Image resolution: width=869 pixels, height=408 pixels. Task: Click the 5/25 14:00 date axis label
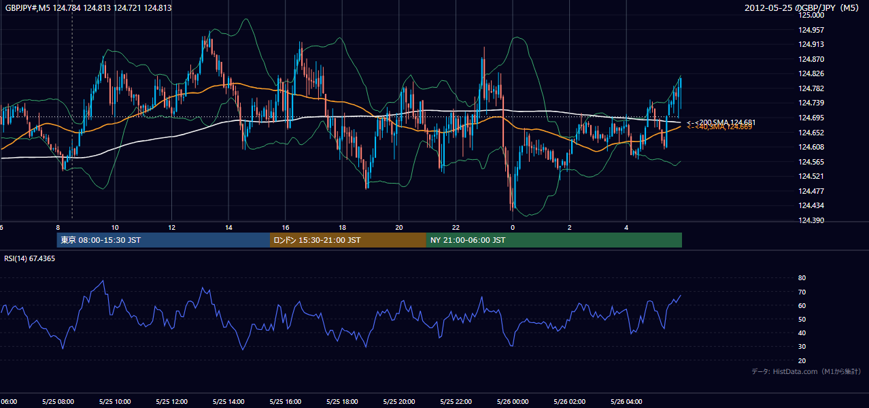point(228,402)
